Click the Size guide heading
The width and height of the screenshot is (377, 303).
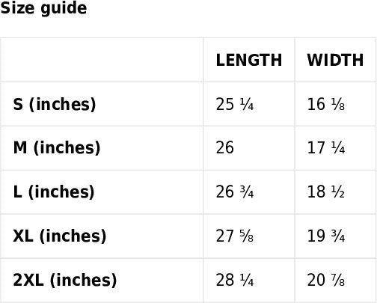click(x=43, y=8)
